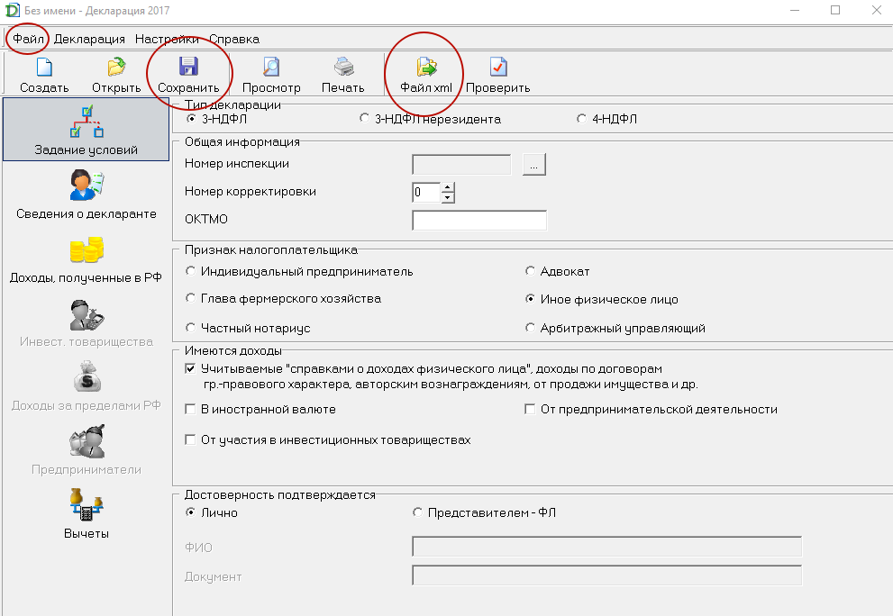This screenshot has width=893, height=616.
Task: Open the Файл menu
Action: click(x=29, y=39)
